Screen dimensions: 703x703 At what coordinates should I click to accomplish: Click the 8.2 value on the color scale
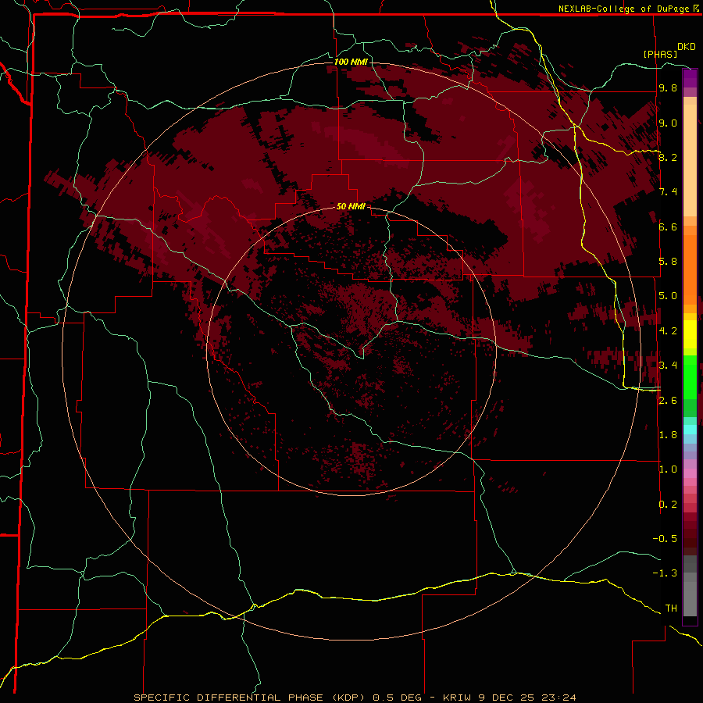pos(668,157)
